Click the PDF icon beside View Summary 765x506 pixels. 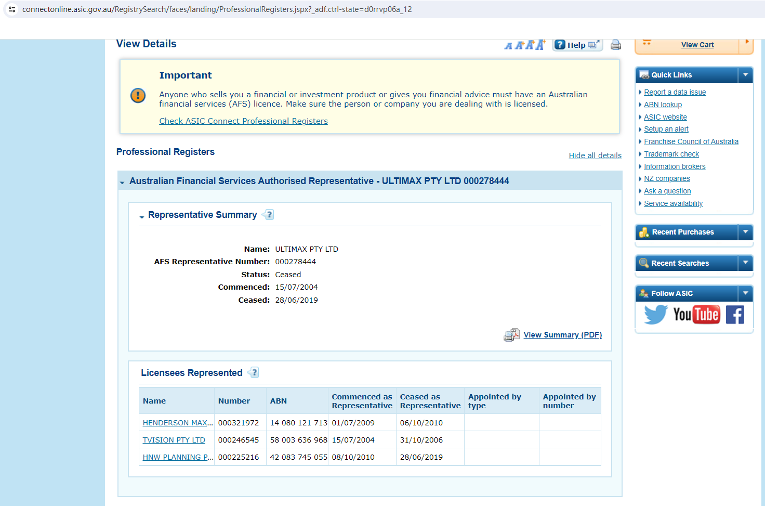(x=511, y=335)
